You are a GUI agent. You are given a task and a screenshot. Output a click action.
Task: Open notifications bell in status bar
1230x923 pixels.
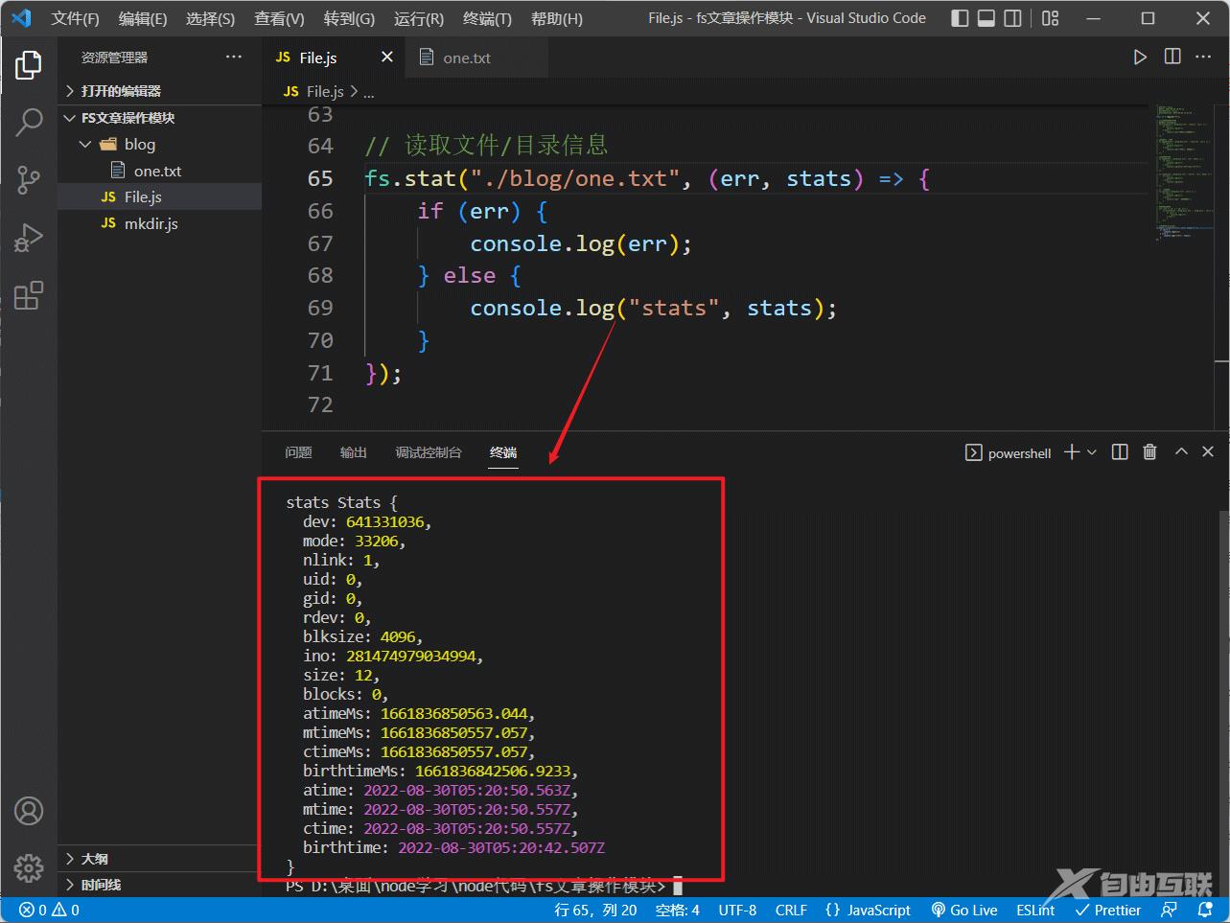(x=1205, y=911)
